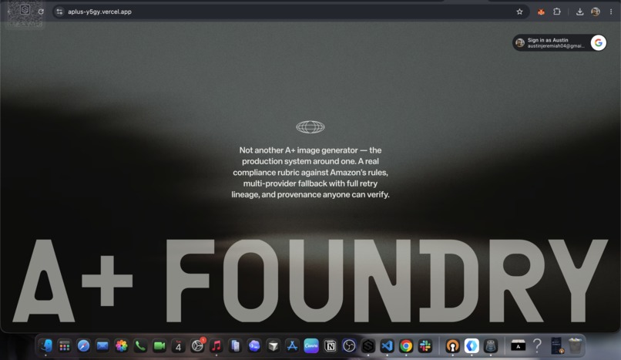Open Music from the dock
This screenshot has width=621, height=360.
(217, 346)
